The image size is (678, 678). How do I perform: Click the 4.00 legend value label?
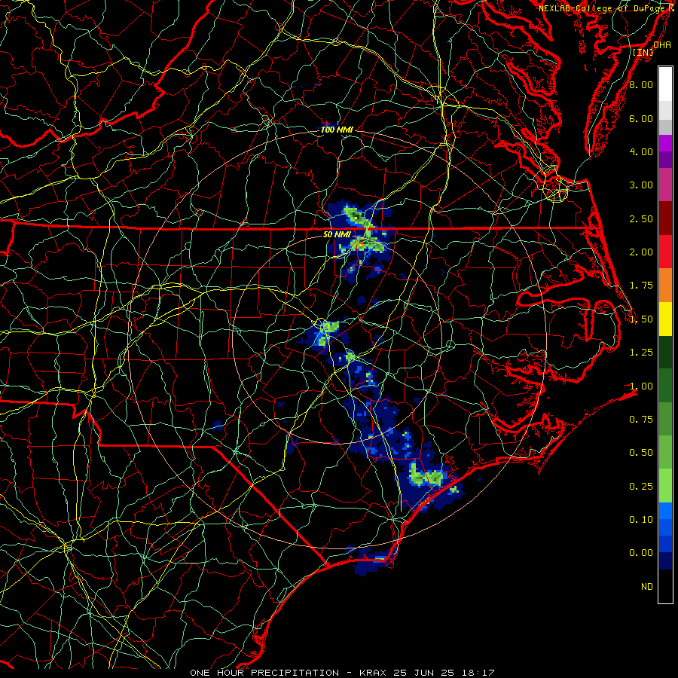point(641,151)
